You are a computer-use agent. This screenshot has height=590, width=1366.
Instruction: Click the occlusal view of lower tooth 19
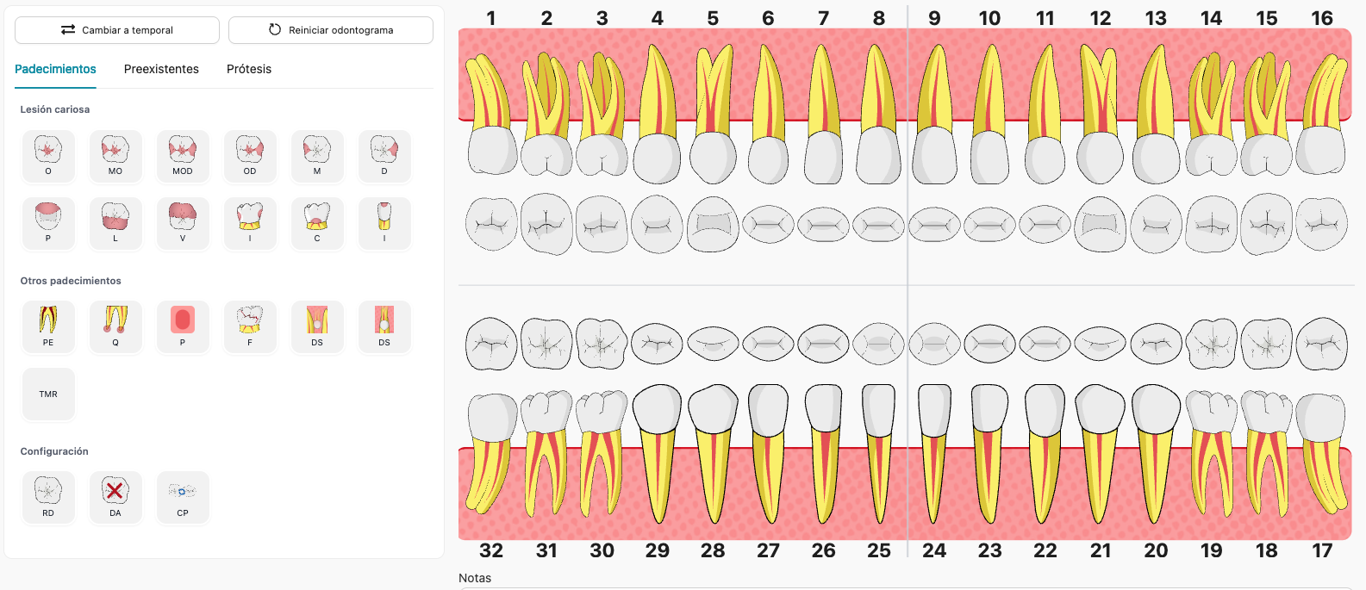tap(1211, 345)
